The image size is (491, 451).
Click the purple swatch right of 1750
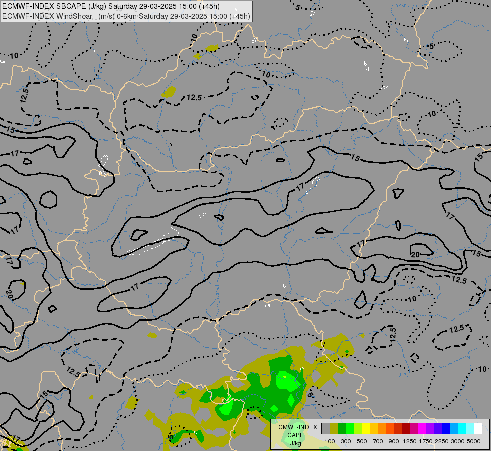(x=430, y=428)
